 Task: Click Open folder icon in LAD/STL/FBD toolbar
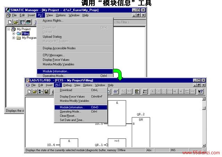[x=35, y=91]
